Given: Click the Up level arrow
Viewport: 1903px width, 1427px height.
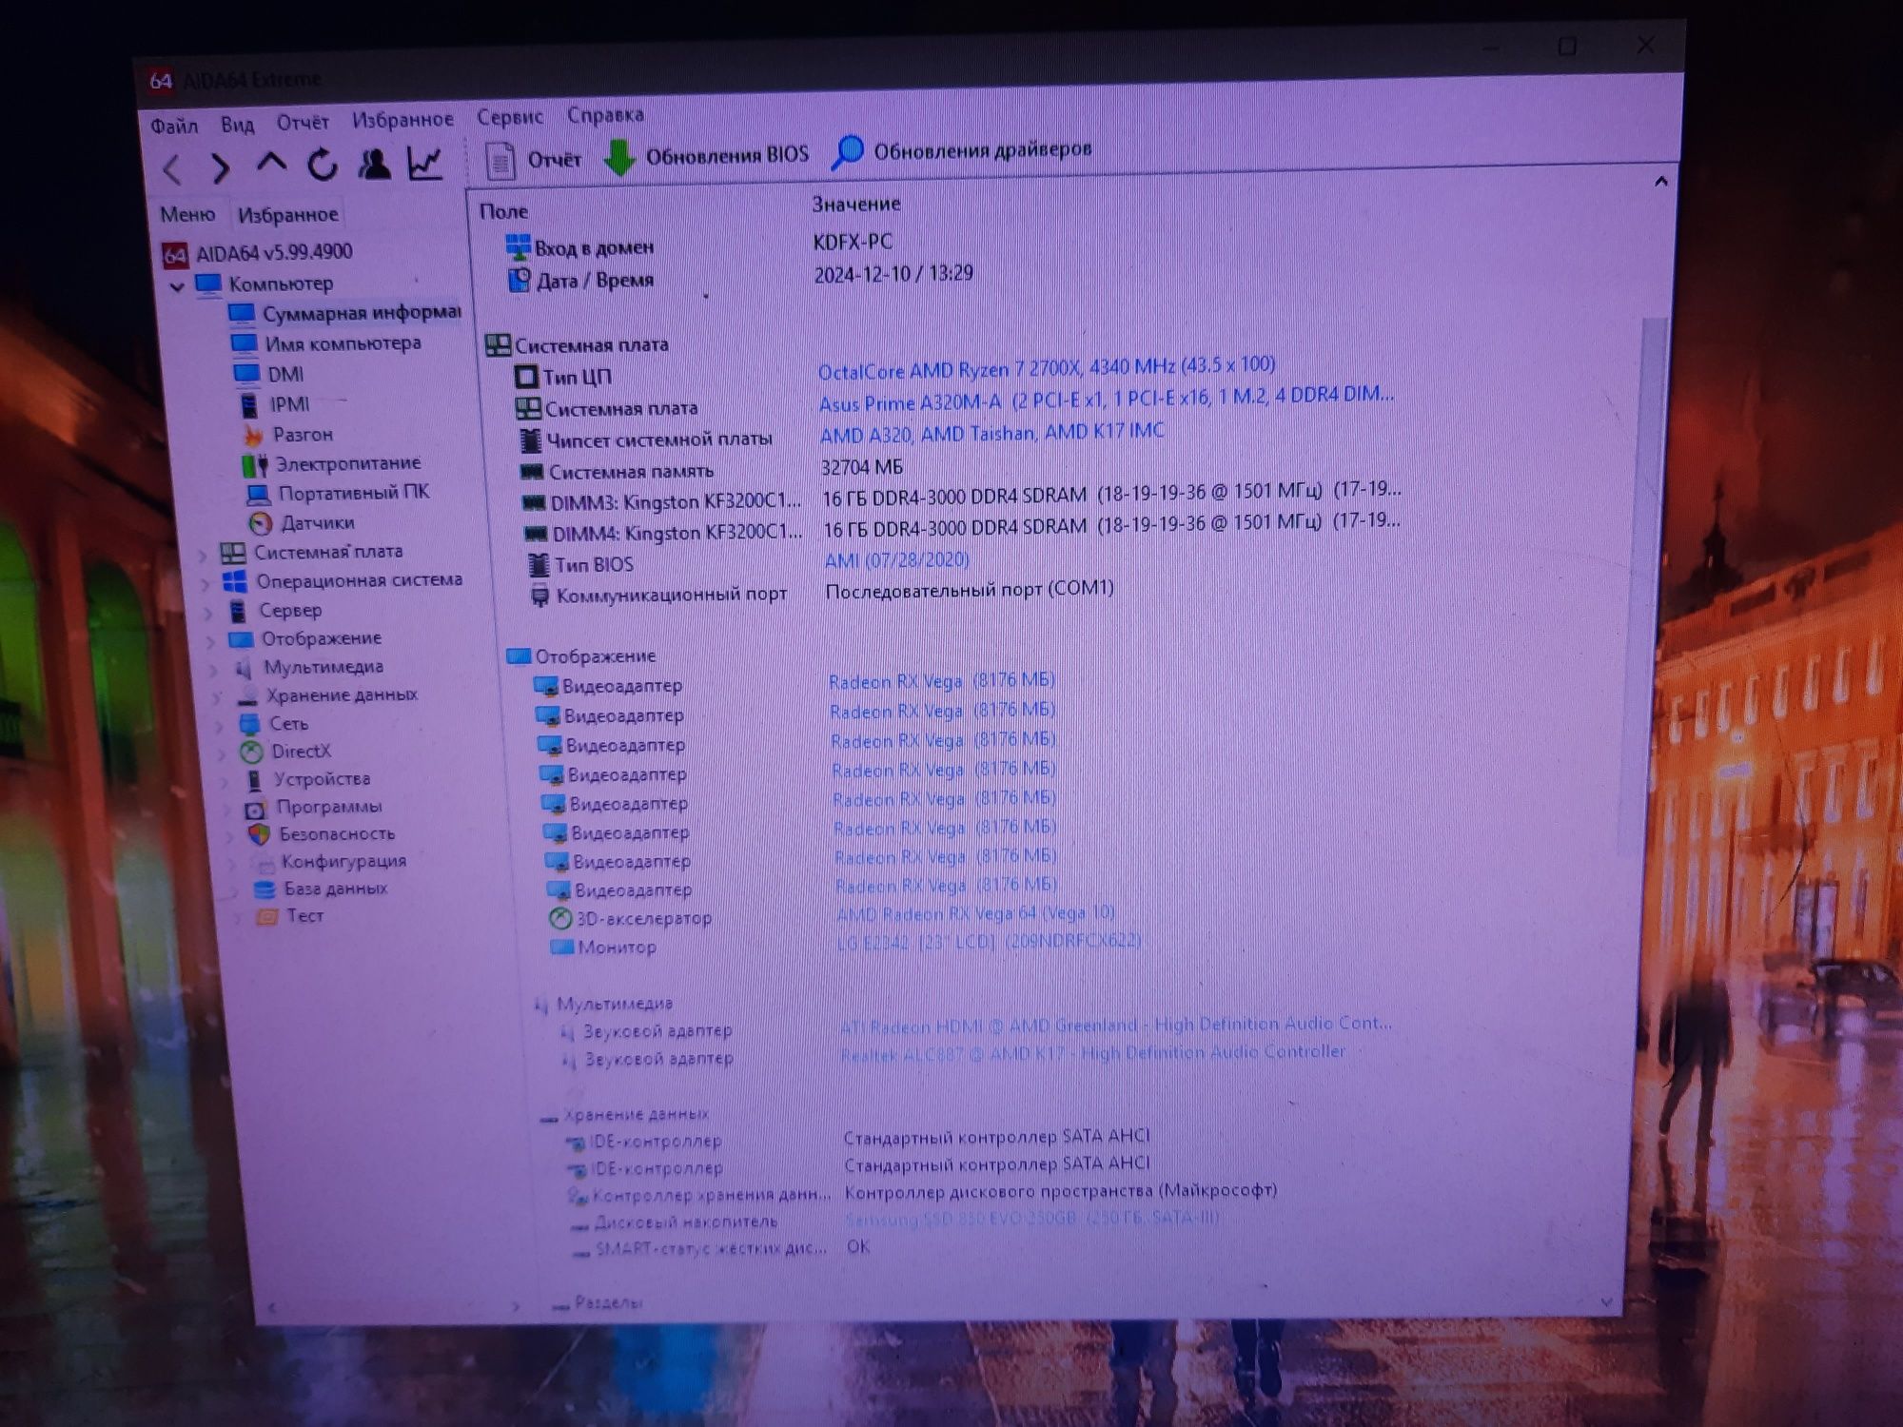Looking at the screenshot, I should coord(272,164).
